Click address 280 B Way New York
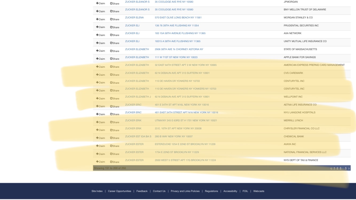The image size is (356, 200). 174,137
